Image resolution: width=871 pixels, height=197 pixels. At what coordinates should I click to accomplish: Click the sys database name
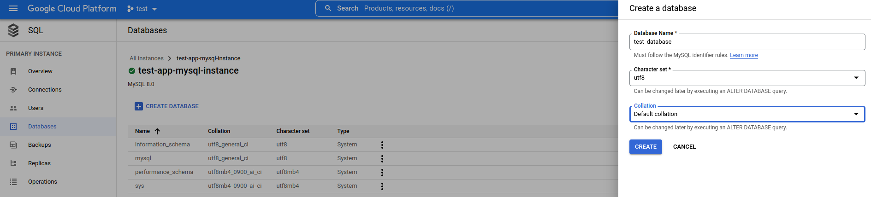(139, 186)
